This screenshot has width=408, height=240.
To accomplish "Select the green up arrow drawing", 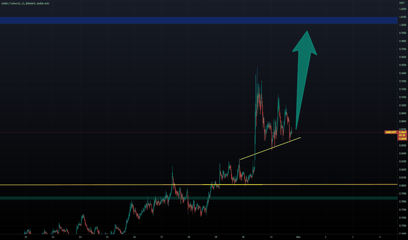I will (304, 80).
